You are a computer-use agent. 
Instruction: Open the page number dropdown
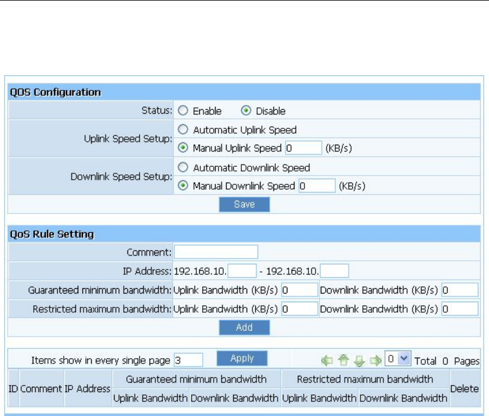(398, 359)
